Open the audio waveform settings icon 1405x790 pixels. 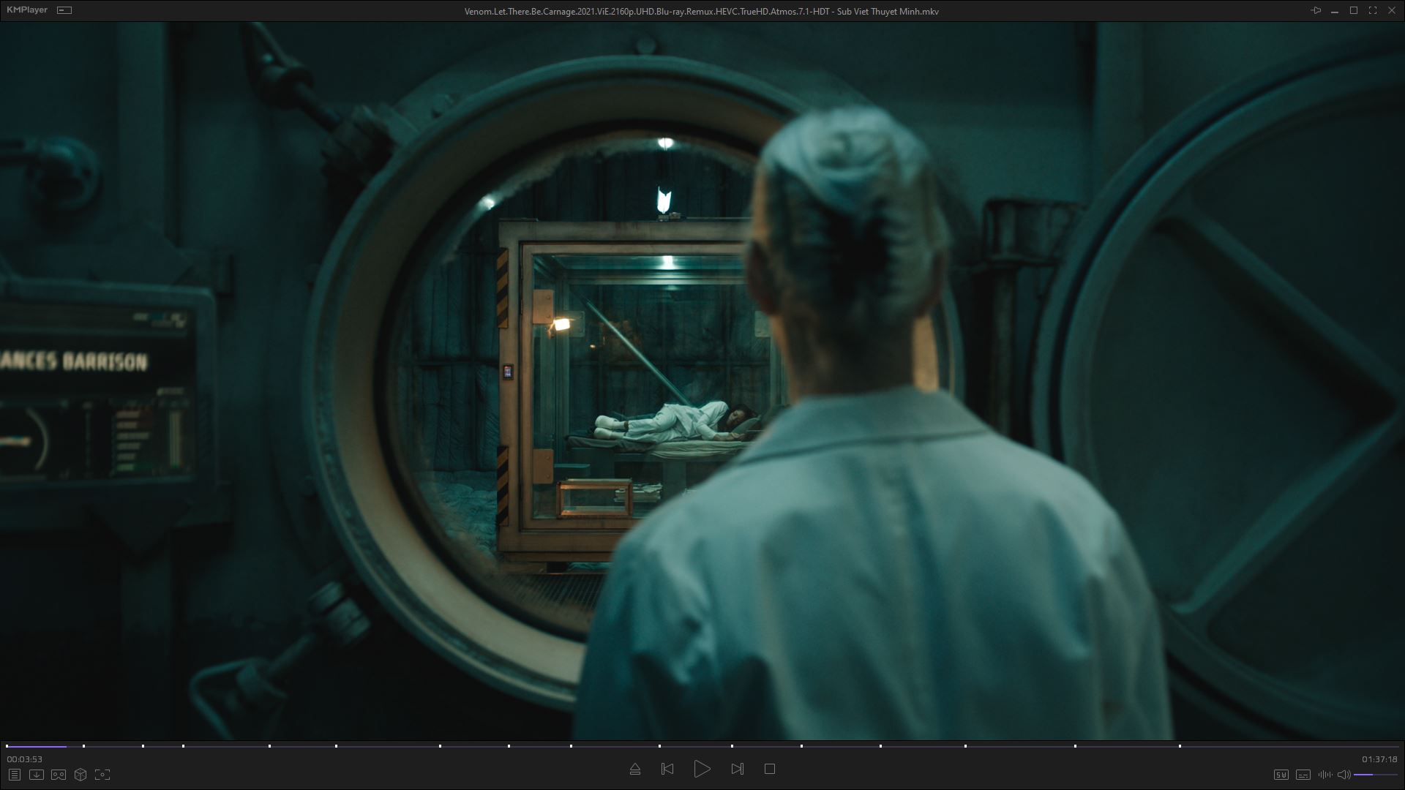1325,775
